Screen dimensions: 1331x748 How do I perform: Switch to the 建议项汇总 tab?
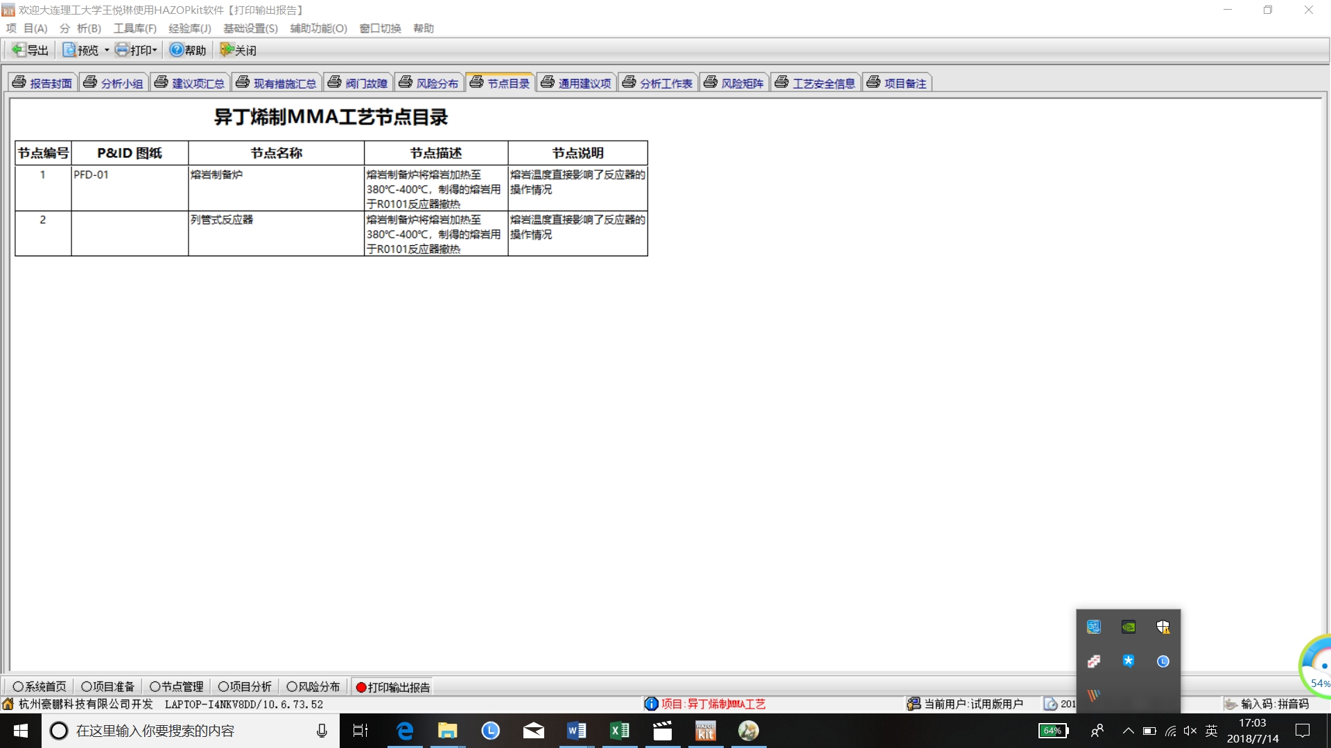point(190,83)
